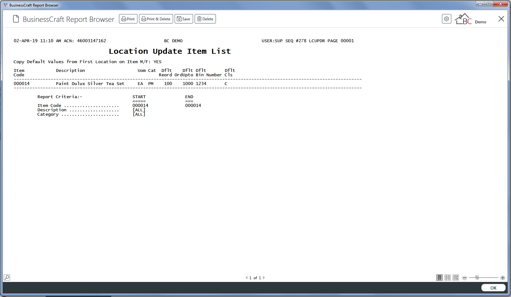This screenshot has width=511, height=297.
Task: Delete the current report
Action: (x=205, y=19)
